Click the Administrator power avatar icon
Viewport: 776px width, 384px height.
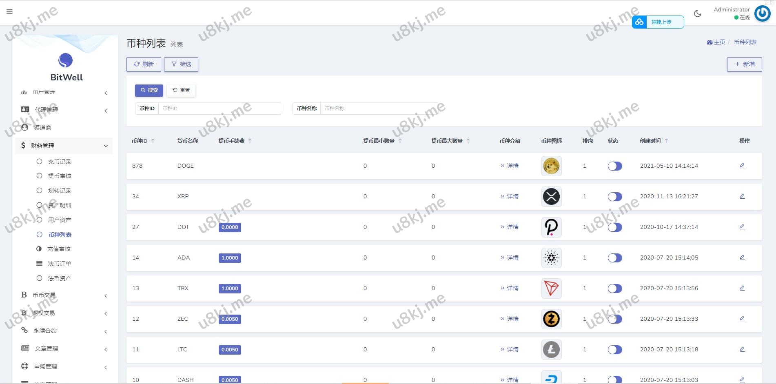762,13
